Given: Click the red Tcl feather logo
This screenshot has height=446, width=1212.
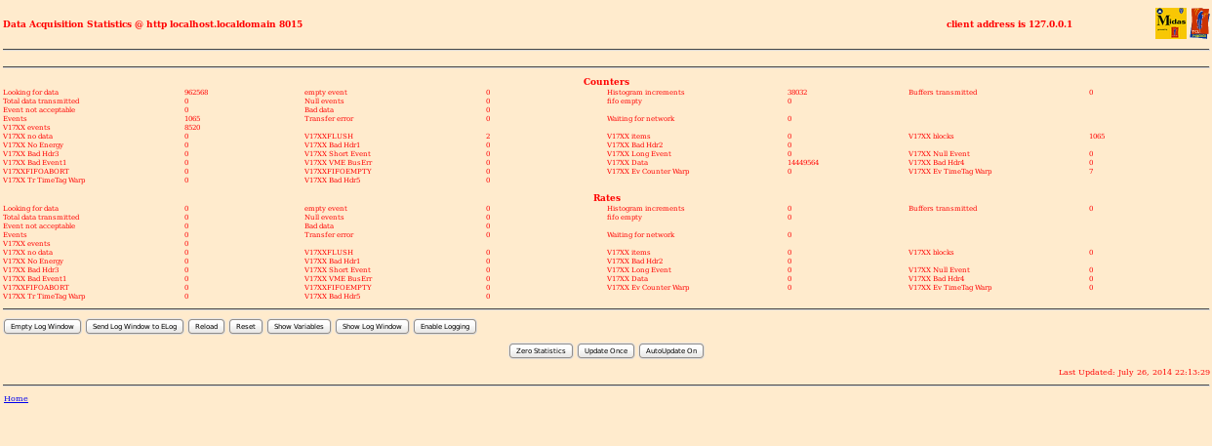Looking at the screenshot, I should pyautogui.click(x=1200, y=23).
